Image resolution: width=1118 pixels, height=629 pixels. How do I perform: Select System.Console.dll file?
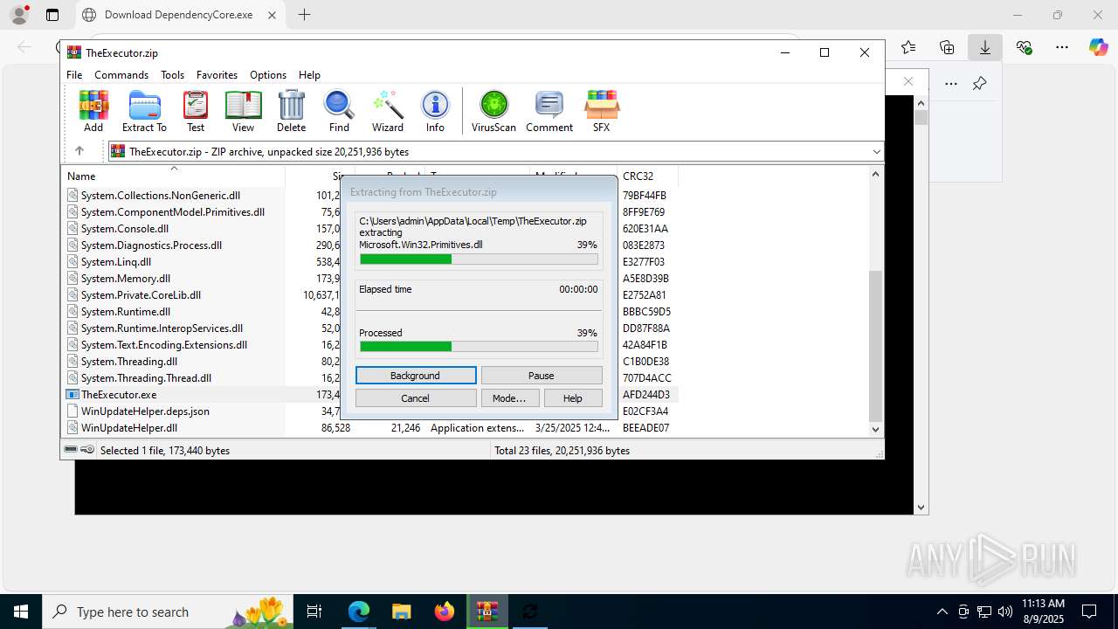[x=124, y=229]
